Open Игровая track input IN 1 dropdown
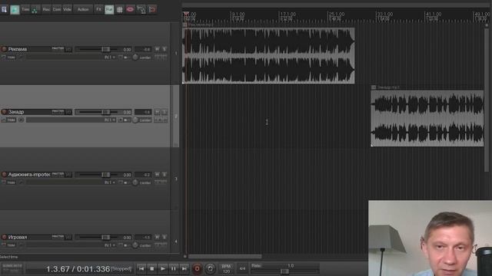Image resolution: width=492 pixels, height=276 pixels. tap(109, 245)
